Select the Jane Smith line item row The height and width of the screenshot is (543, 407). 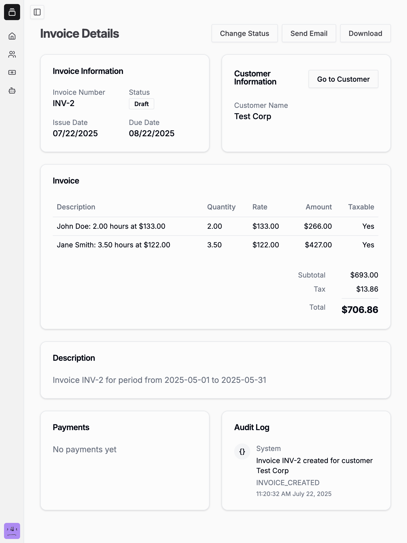[114, 245]
